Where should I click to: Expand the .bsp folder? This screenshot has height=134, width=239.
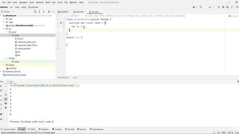(x=3, y=19)
